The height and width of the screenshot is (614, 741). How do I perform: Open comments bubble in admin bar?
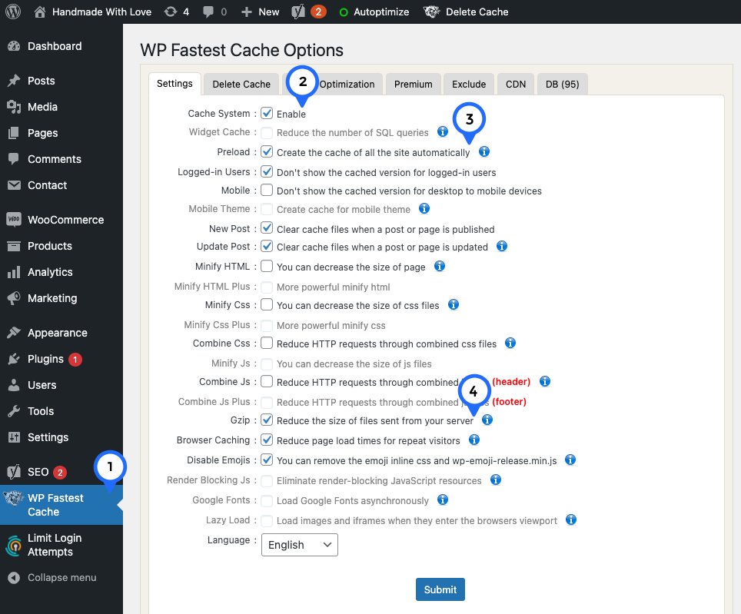[x=214, y=12]
